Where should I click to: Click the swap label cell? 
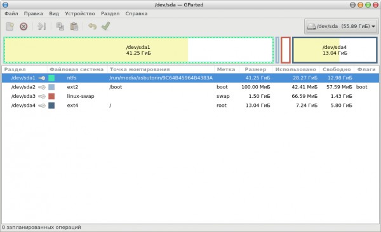pos(223,97)
